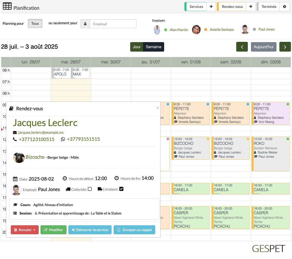Switch to Semaine view
The image size is (292, 259).
click(x=153, y=47)
